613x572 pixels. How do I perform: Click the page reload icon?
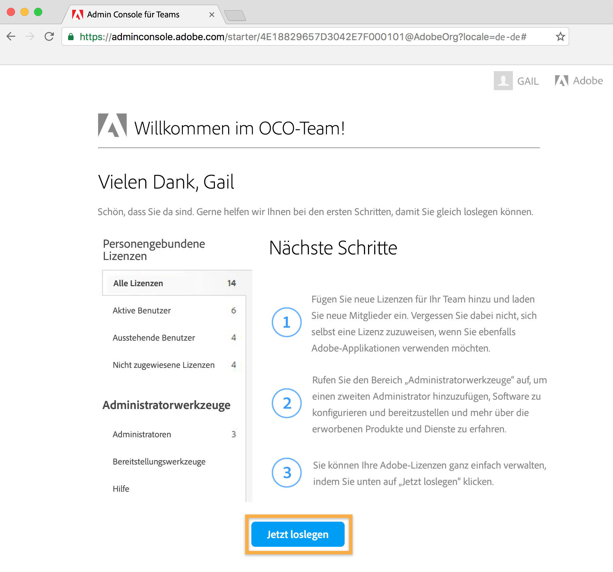coord(49,36)
